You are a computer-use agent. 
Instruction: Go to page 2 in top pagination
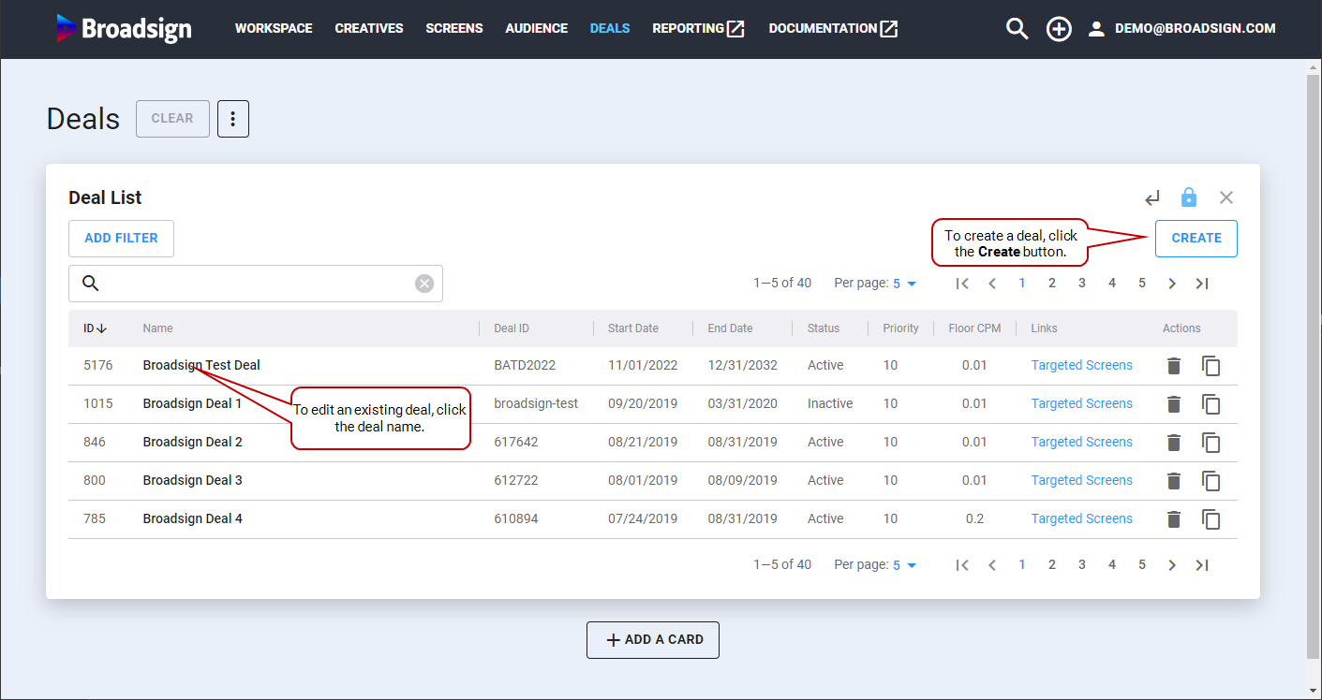point(1052,284)
